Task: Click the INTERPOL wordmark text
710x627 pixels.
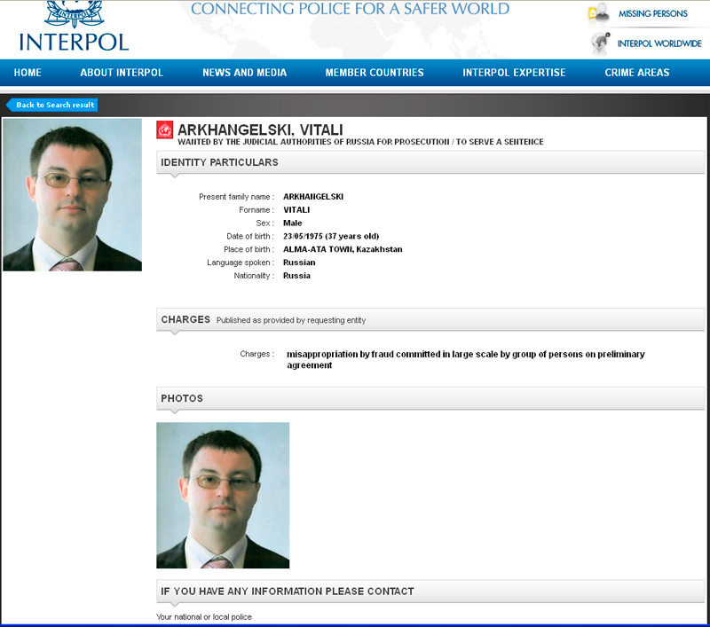Action: click(x=75, y=42)
